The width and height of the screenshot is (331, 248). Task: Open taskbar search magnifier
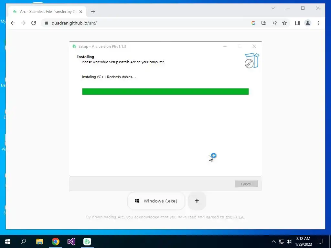23,242
